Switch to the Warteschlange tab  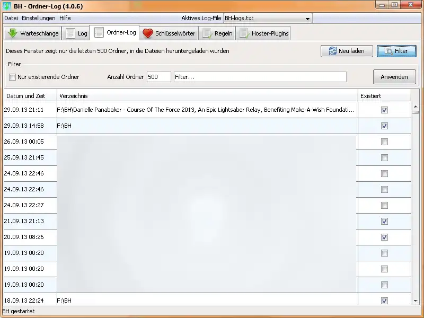pyautogui.click(x=33, y=33)
